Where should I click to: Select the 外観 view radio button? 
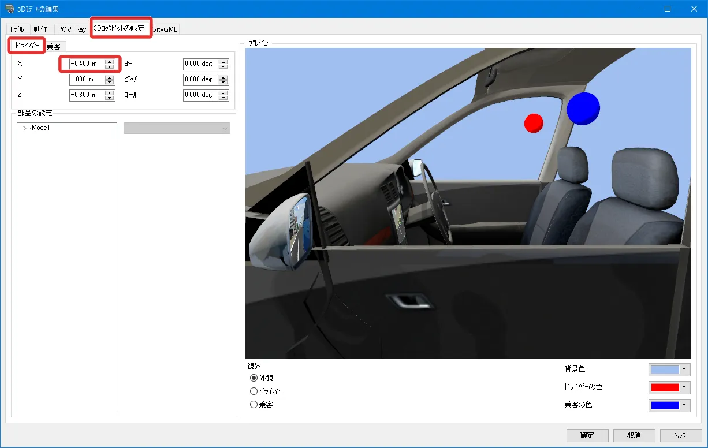(254, 378)
